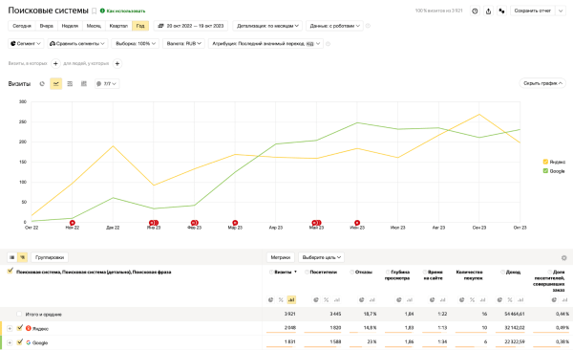
Task: Open the Как использовать help link
Action: pos(123,11)
